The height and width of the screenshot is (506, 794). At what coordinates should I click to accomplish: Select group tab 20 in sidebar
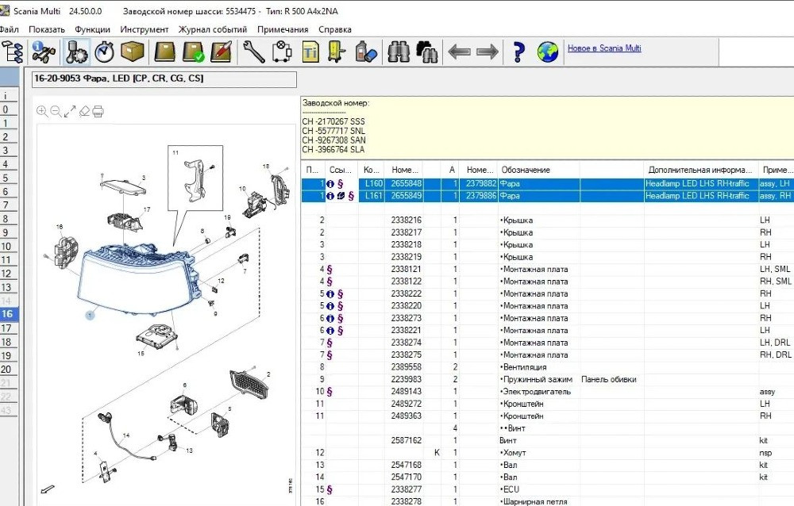point(9,369)
